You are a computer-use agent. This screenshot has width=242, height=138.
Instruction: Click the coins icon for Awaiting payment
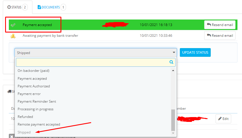click(13, 36)
